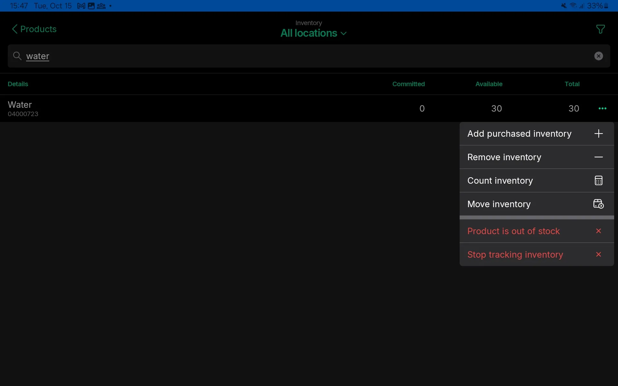Expand the location selector chevron
Screen dimensions: 618x386
(x=344, y=33)
